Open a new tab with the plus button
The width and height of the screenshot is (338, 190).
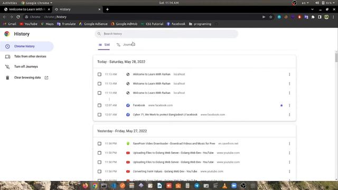pyautogui.click(x=107, y=9)
